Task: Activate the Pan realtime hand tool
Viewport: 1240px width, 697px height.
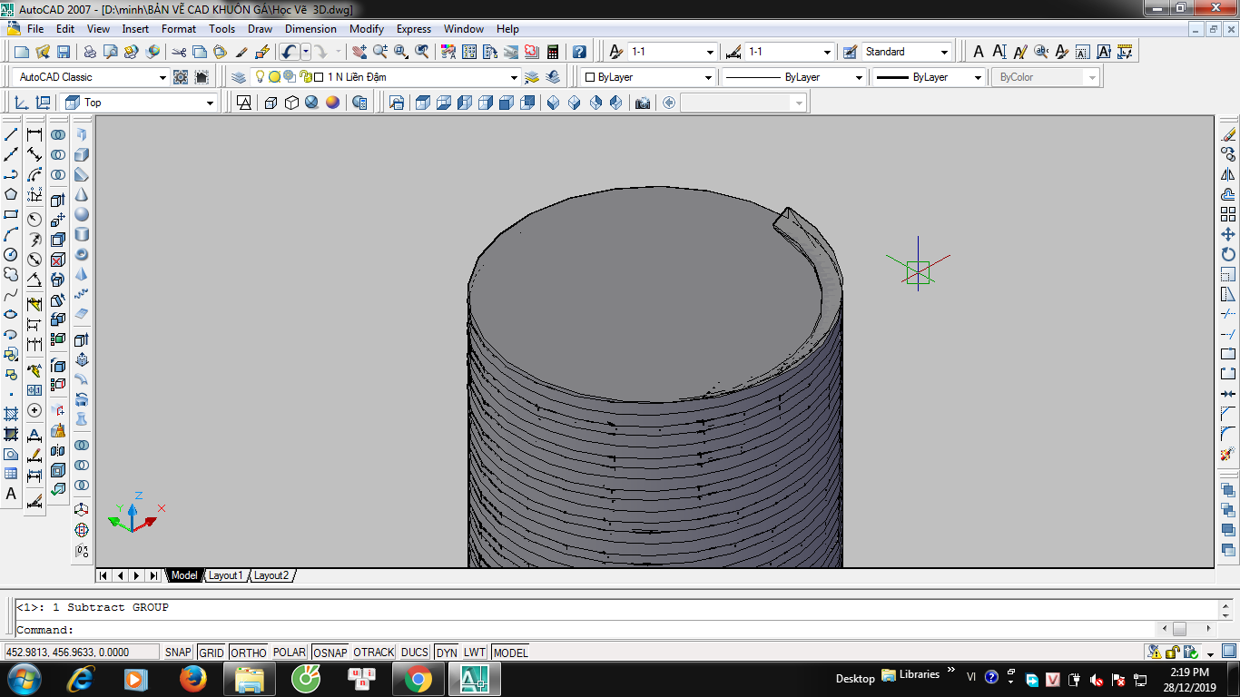Action: coord(359,52)
